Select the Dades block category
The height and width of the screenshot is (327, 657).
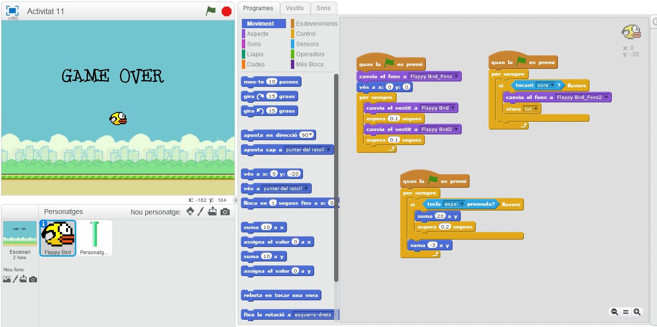pos(256,65)
